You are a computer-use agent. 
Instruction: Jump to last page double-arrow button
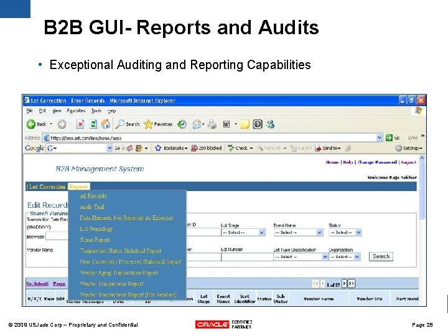[352, 284]
